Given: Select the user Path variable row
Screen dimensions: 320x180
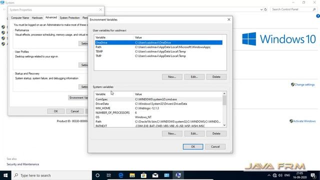Looking at the screenshot, I should coord(159,47).
